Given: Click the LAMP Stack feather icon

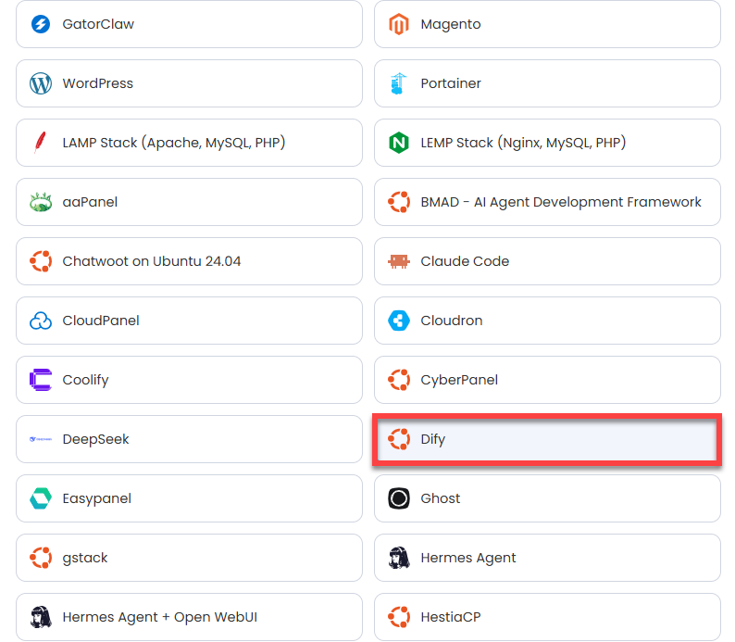Looking at the screenshot, I should click(x=41, y=143).
